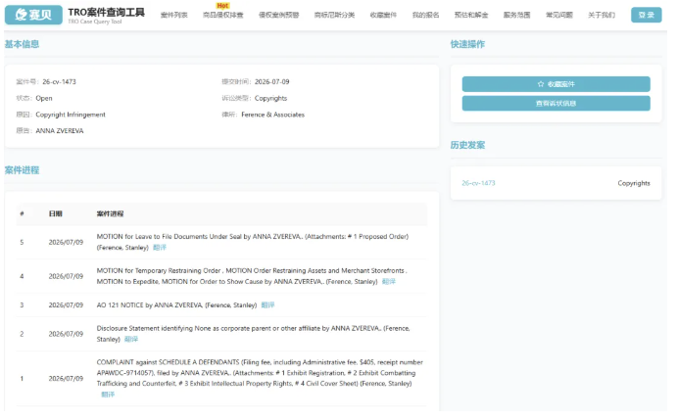Open the 服务范围 nav item
The height and width of the screenshot is (420, 677).
[x=517, y=15]
